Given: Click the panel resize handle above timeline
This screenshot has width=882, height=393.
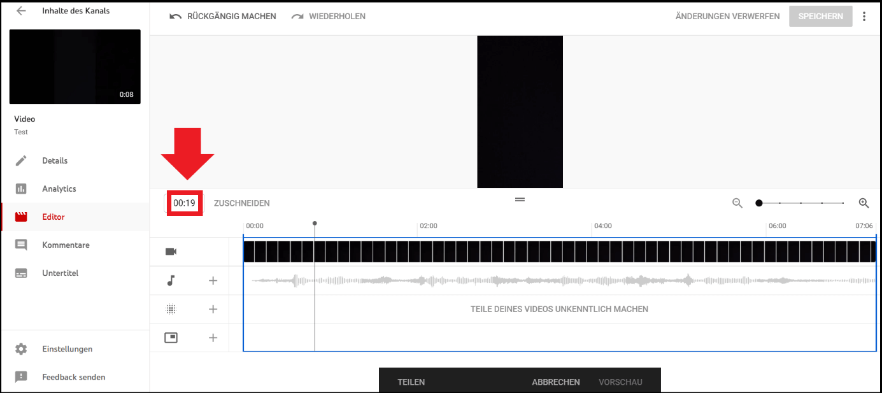Looking at the screenshot, I should click(x=520, y=199).
